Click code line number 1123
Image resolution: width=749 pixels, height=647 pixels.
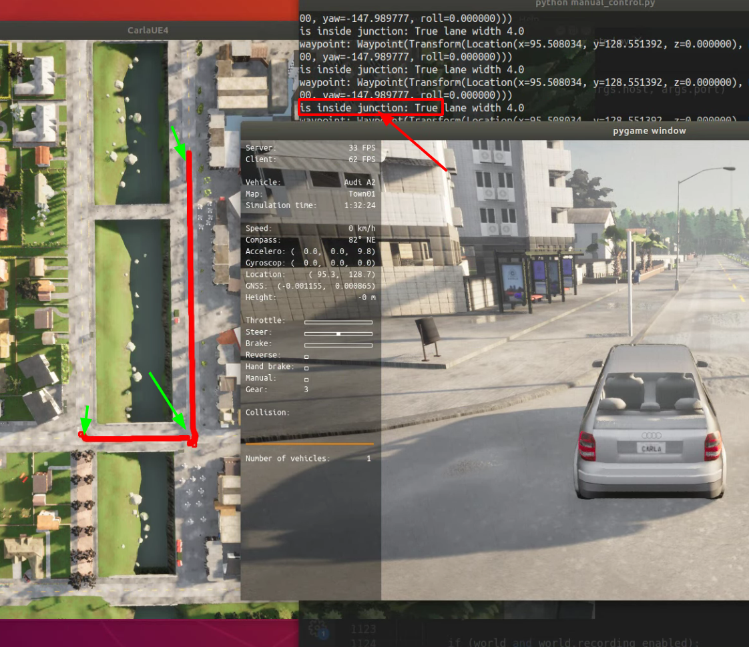click(x=364, y=629)
